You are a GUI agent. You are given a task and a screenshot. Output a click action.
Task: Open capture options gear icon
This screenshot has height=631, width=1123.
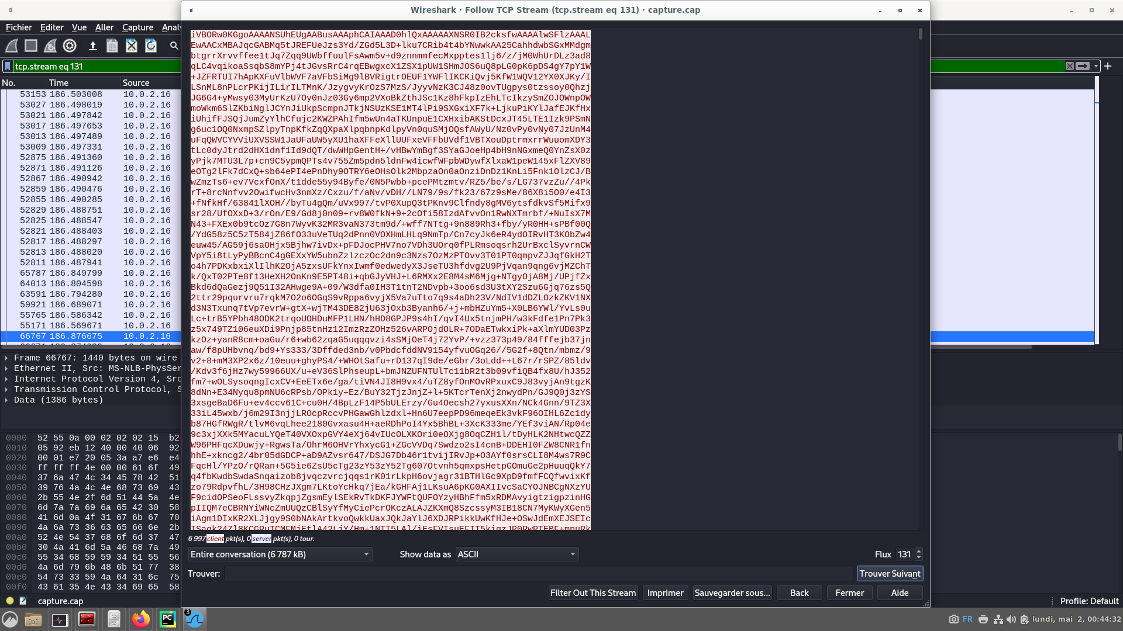pyautogui.click(x=70, y=46)
